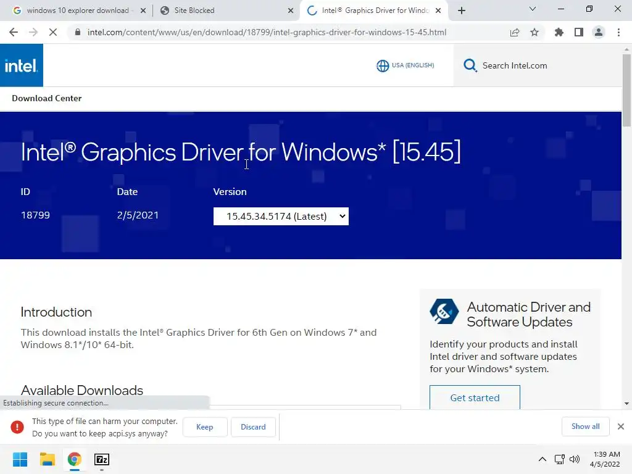Click the scrollbar down arrow
Viewport: 632px width, 474px height.
[x=626, y=404]
